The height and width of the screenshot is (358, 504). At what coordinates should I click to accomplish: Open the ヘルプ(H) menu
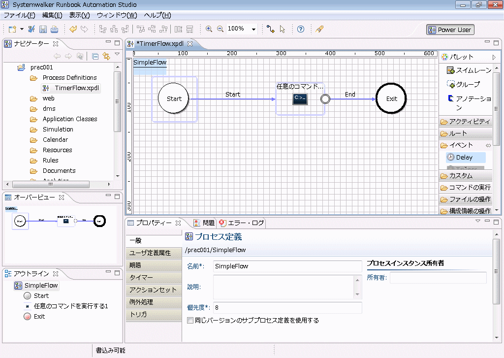[157, 15]
